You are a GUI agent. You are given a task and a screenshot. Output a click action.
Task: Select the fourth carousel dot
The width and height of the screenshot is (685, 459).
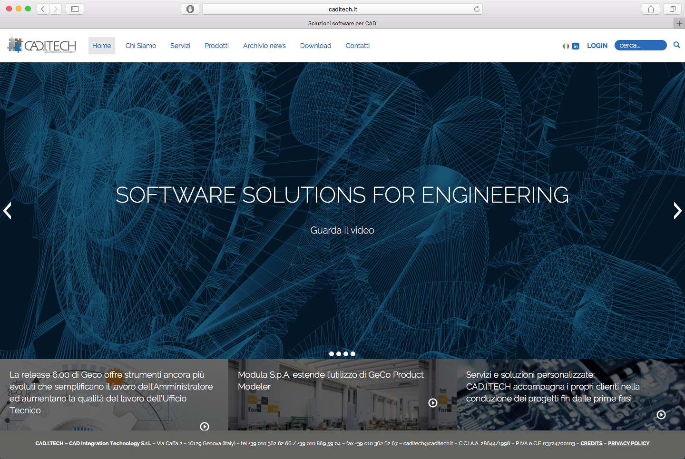(353, 354)
